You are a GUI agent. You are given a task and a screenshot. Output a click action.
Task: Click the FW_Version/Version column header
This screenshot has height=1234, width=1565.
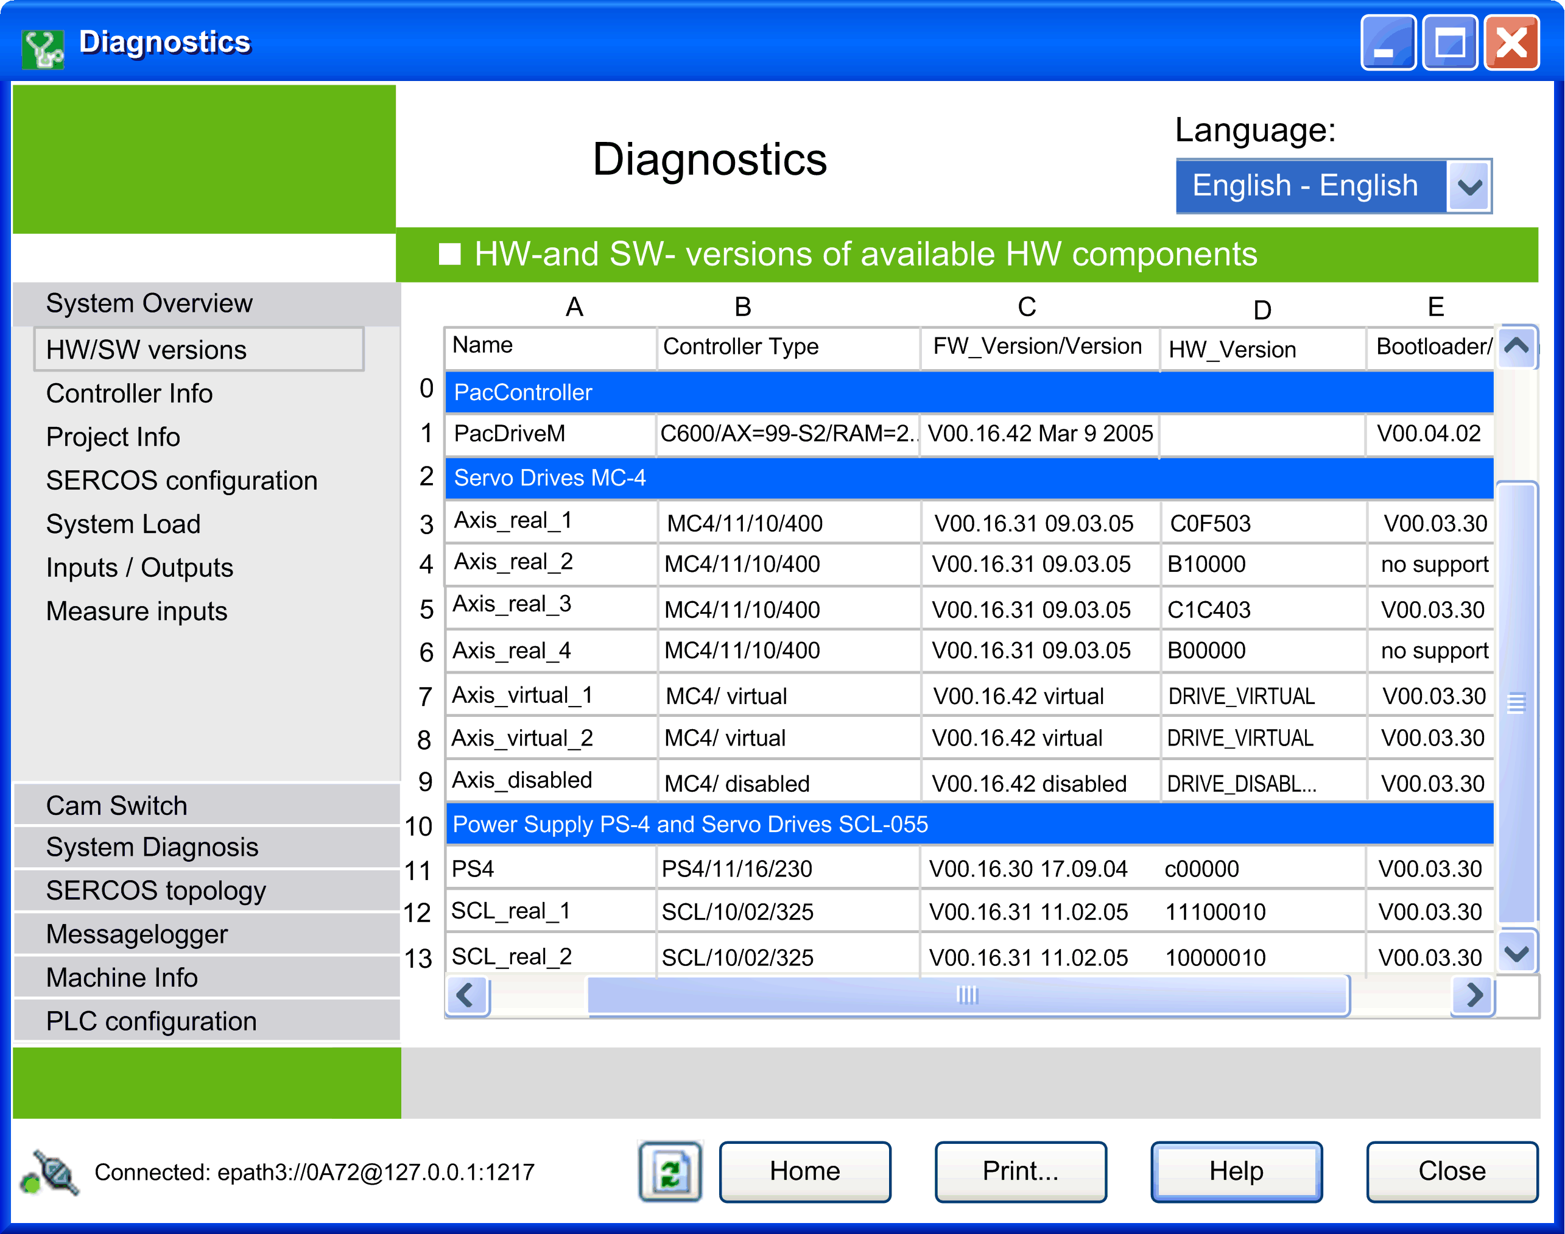click(1040, 348)
